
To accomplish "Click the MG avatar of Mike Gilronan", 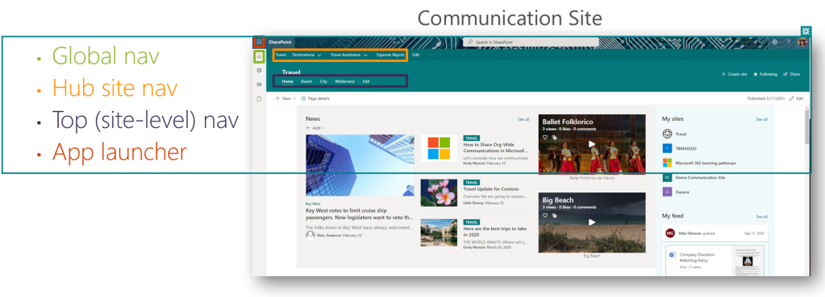I will point(670,233).
